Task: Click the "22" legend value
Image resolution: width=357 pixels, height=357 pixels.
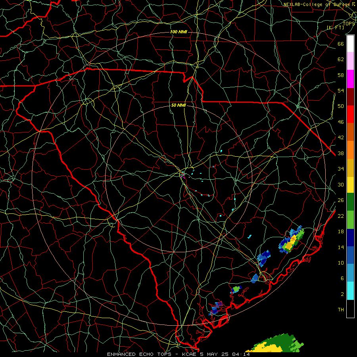Action: (x=341, y=216)
